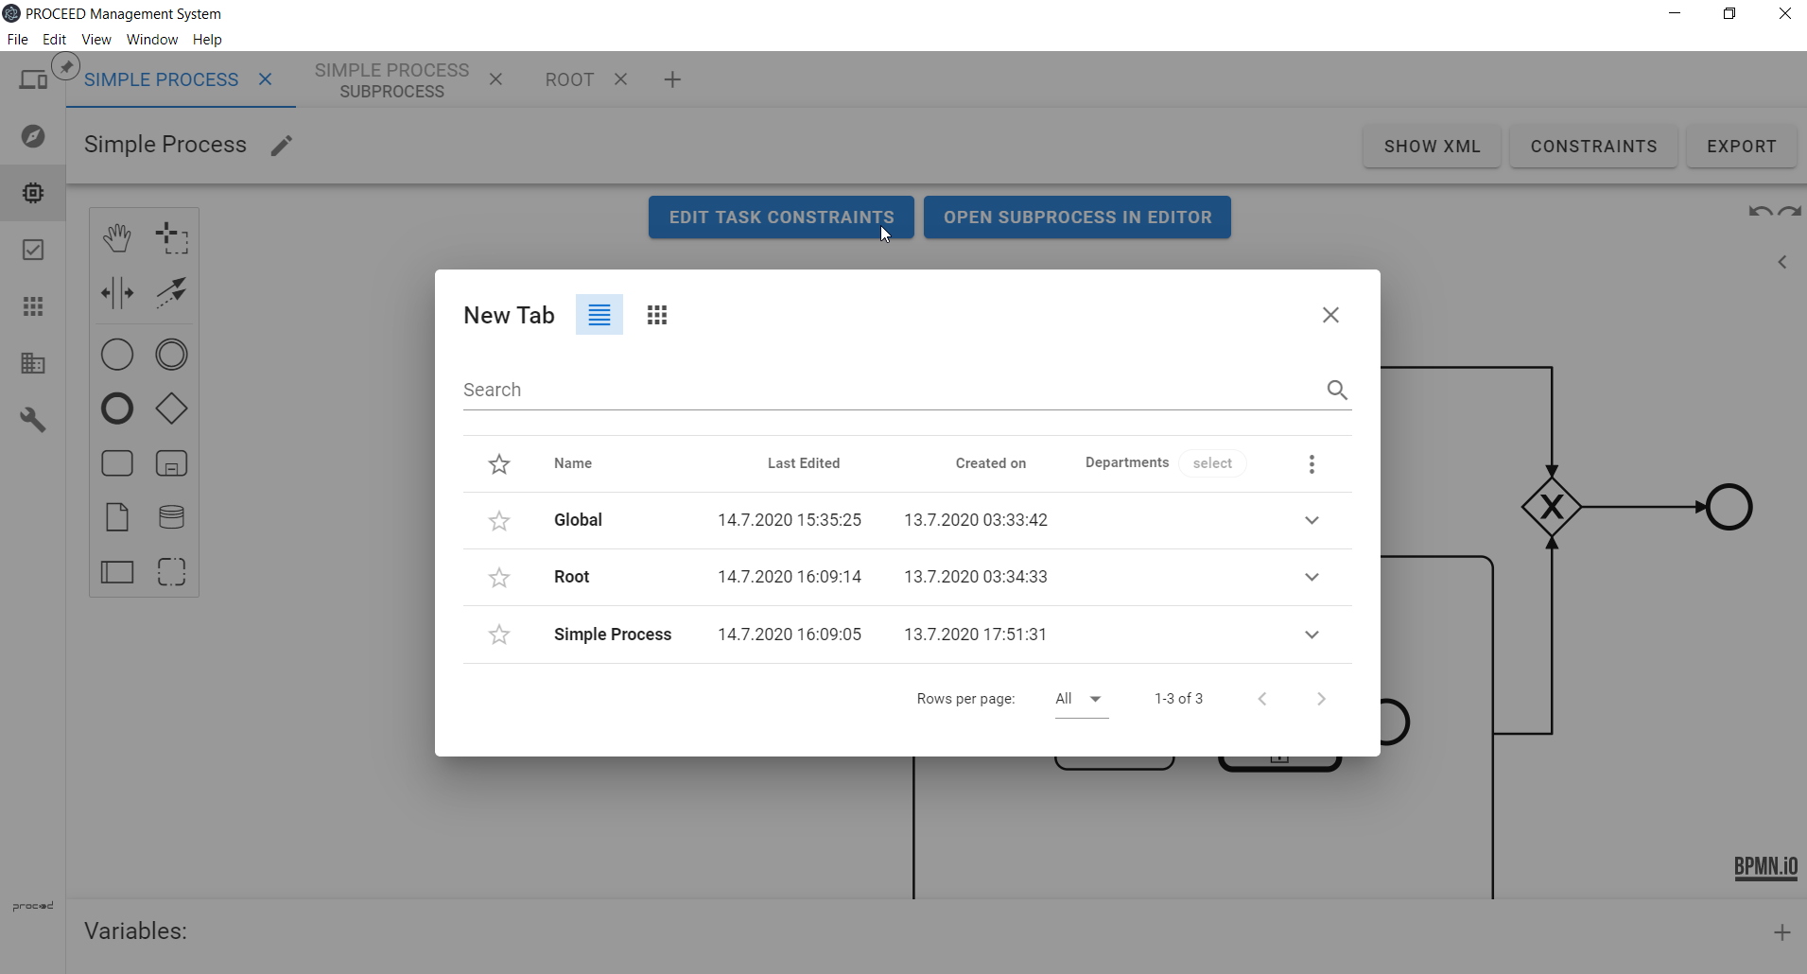Open the Rows per page dropdown
This screenshot has width=1807, height=974.
[x=1081, y=699]
